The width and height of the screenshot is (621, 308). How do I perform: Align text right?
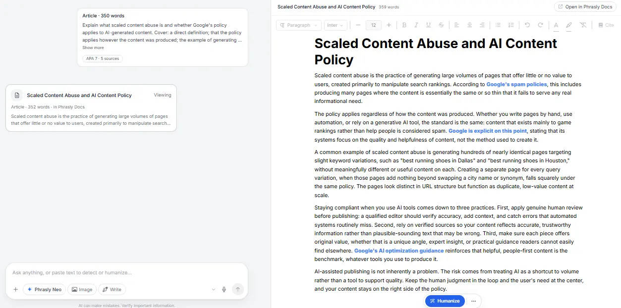click(x=482, y=25)
